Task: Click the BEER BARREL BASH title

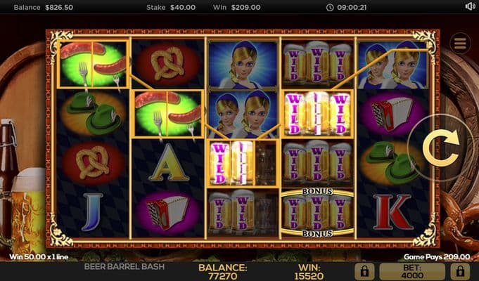Action: click(x=124, y=267)
